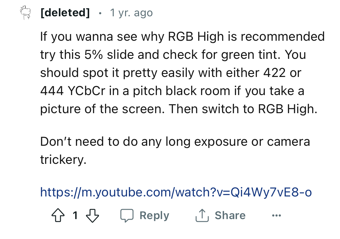
Task: Click the word 'trickery.' in the comment
Action: [x=63, y=160]
